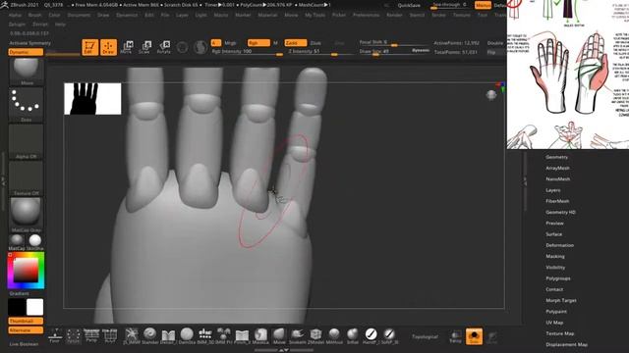The width and height of the screenshot is (629, 353).
Task: Toggle the Thumbnail button
Action: coord(26,321)
